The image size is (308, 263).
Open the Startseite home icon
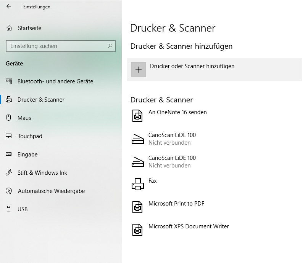click(9, 28)
